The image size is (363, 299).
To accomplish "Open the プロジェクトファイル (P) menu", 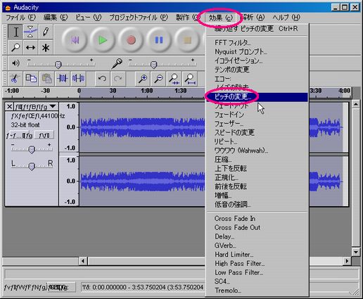I will point(139,18).
